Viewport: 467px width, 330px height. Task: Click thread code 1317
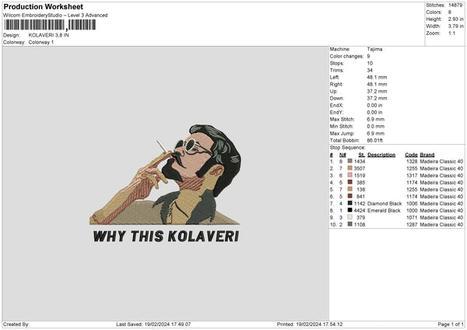coord(412,175)
